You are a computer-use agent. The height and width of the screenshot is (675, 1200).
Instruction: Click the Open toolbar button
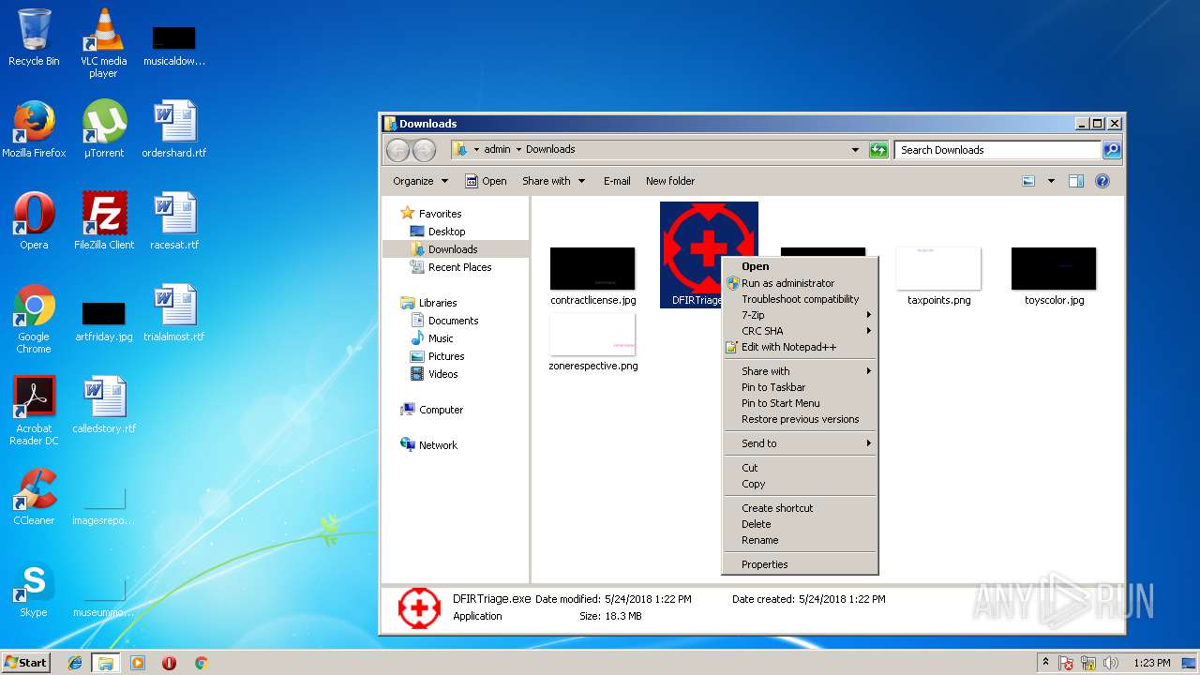pyautogui.click(x=486, y=181)
